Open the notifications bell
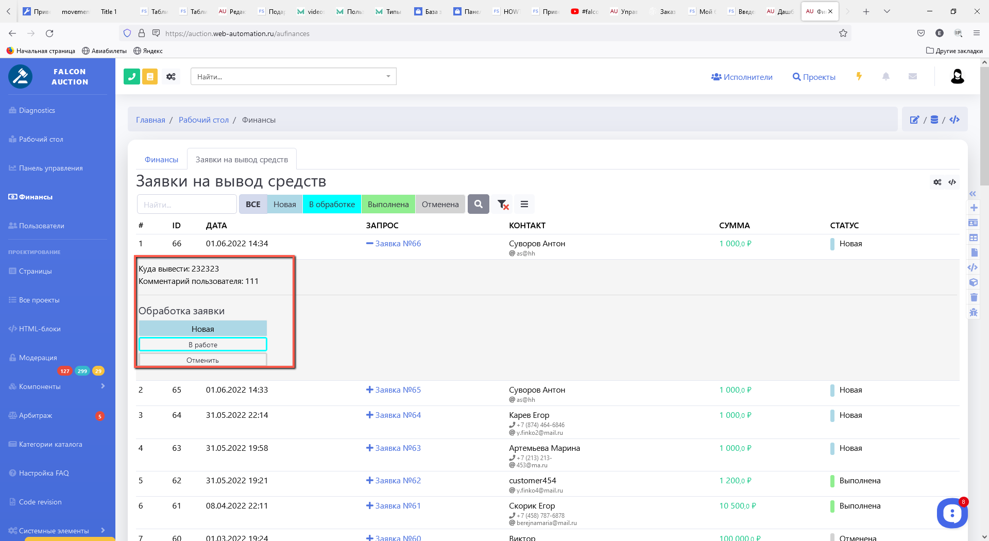The height and width of the screenshot is (541, 989). (885, 76)
